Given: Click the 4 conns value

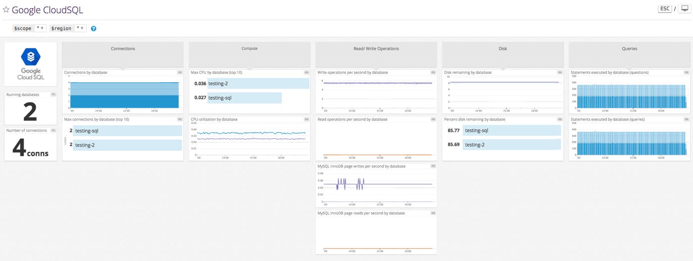Looking at the screenshot, I should pos(30,148).
